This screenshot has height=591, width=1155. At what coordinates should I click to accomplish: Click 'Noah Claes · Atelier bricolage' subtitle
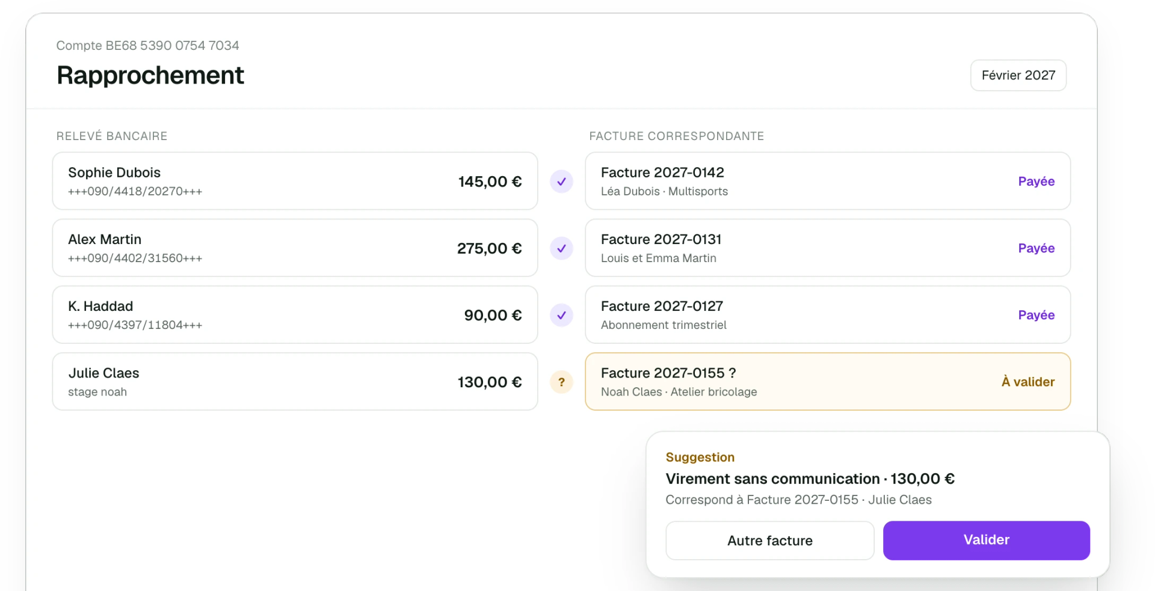(x=679, y=392)
